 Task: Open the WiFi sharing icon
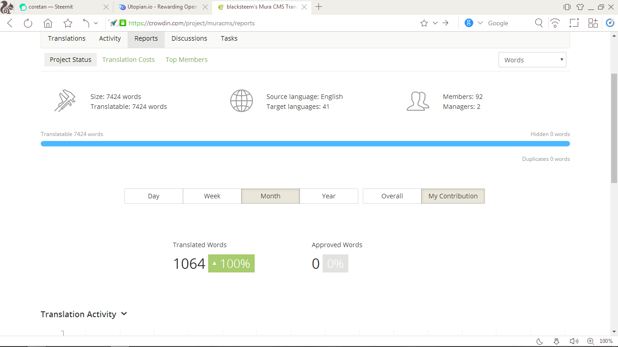point(555,23)
